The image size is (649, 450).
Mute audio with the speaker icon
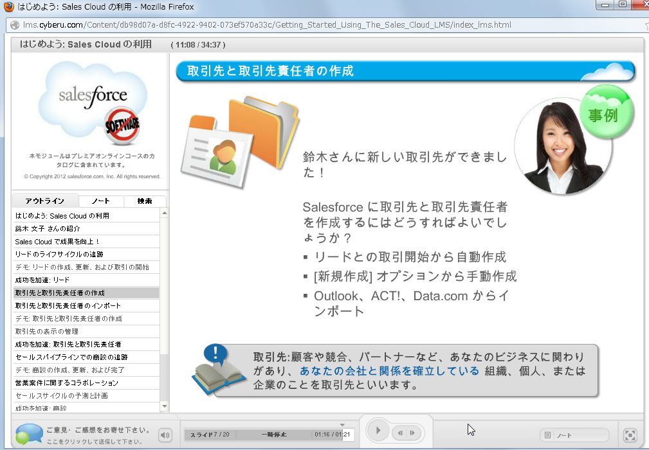click(165, 435)
